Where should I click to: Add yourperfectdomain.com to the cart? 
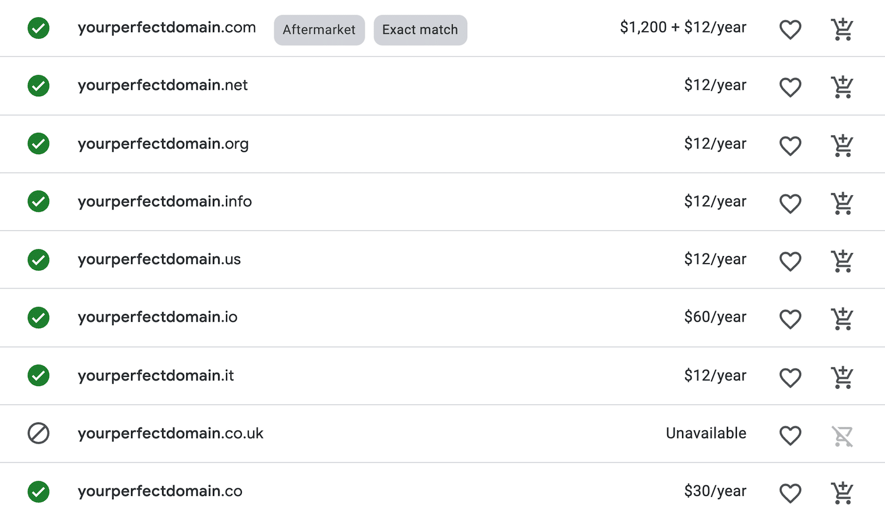[x=843, y=28]
